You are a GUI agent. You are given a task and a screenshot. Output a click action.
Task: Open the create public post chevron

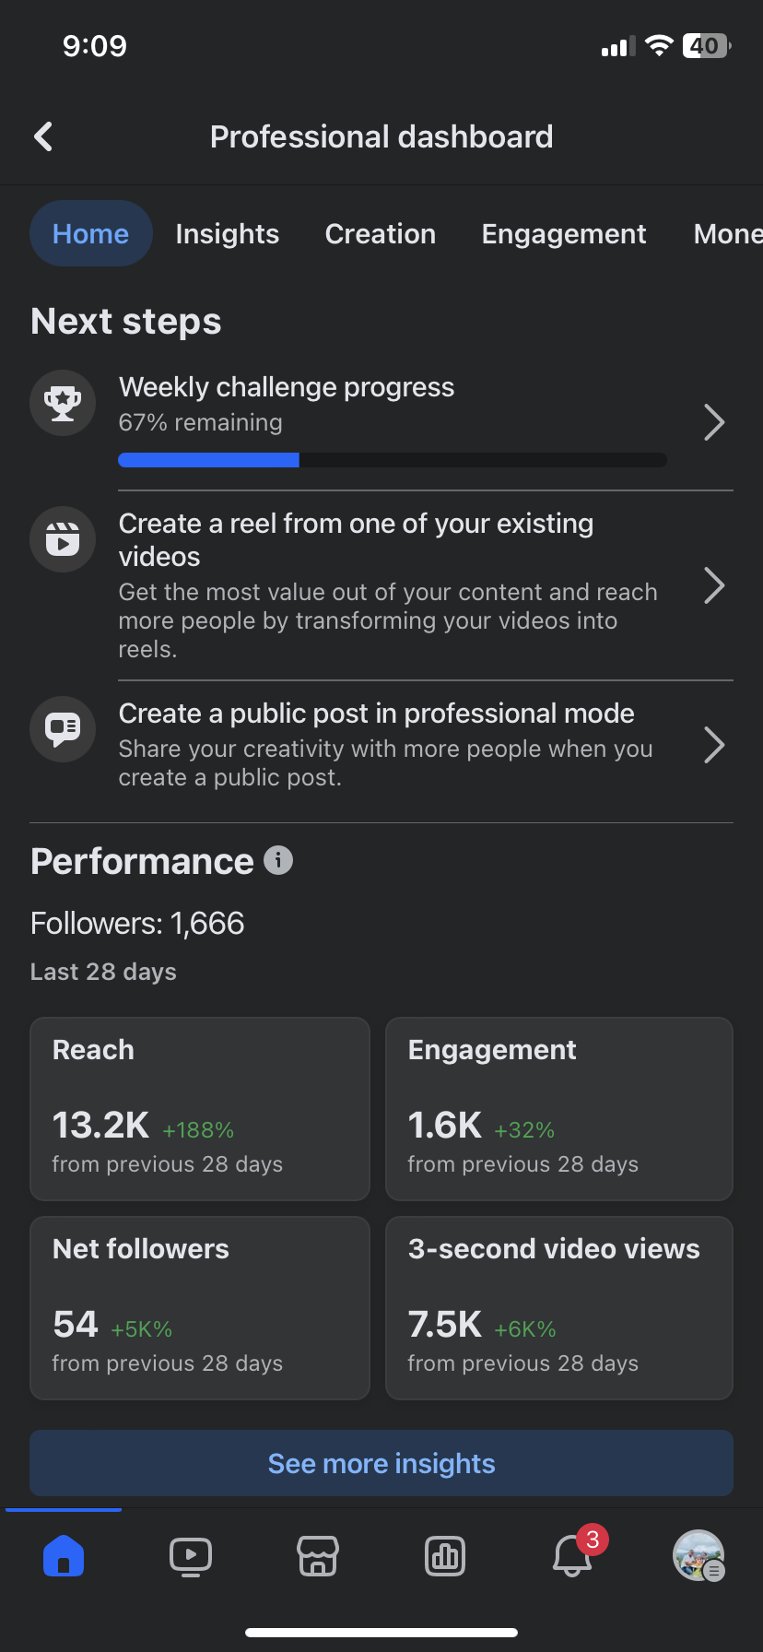click(714, 745)
